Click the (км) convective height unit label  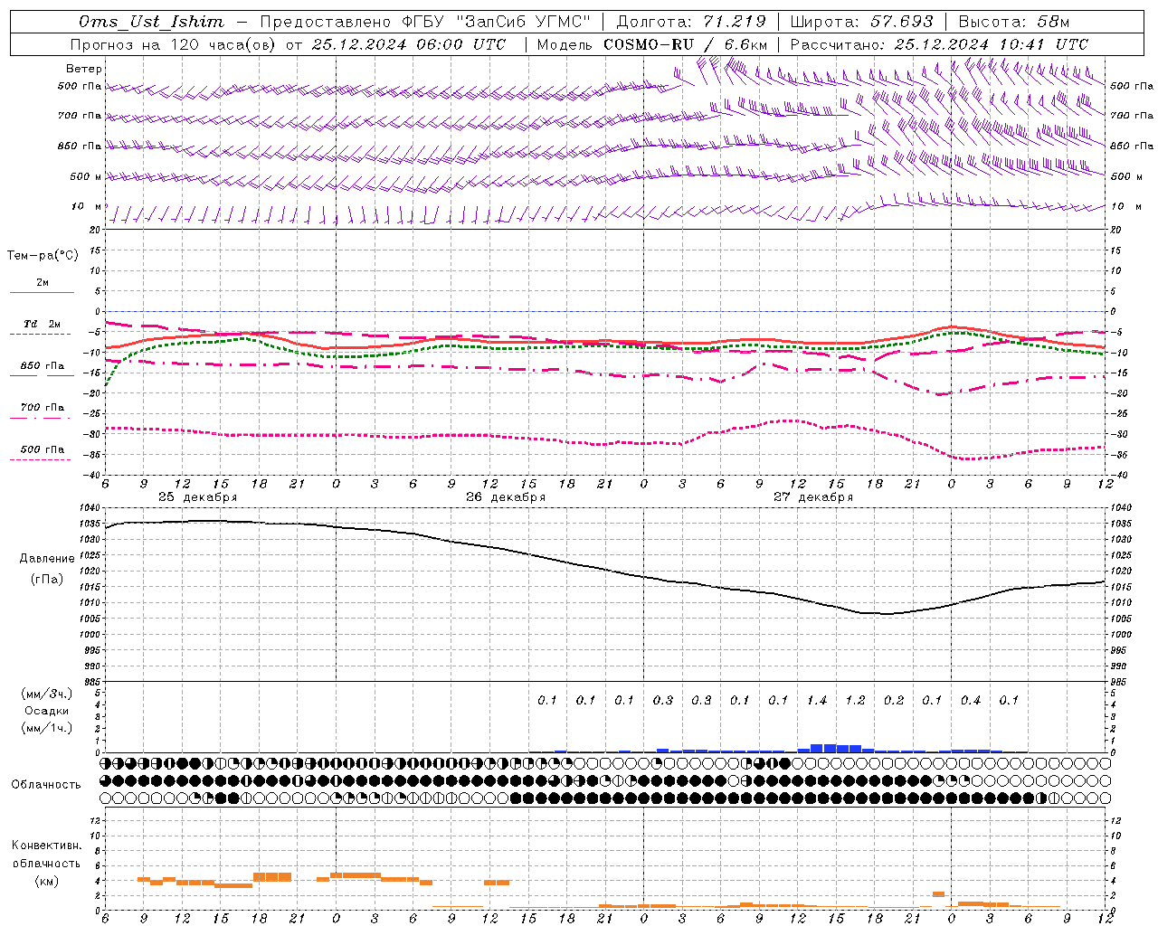tap(46, 882)
